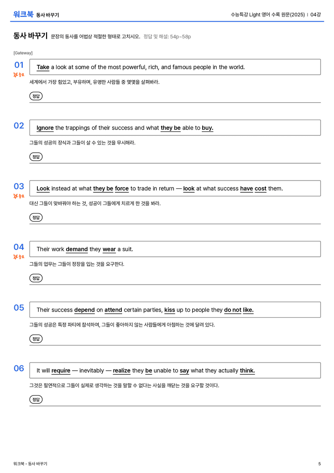Click the 정답 badge for question 06
The height and width of the screenshot is (473, 334).
pyautogui.click(x=36, y=399)
